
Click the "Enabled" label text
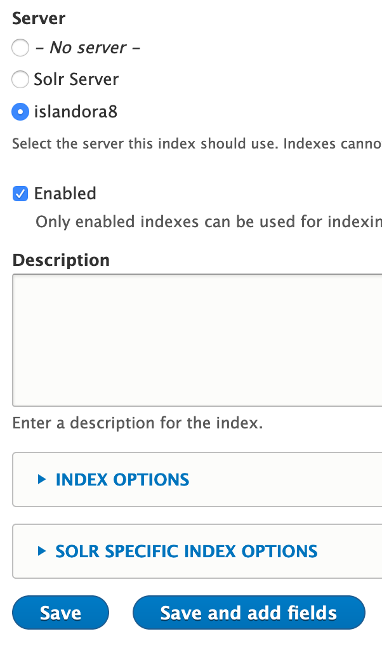click(x=64, y=194)
